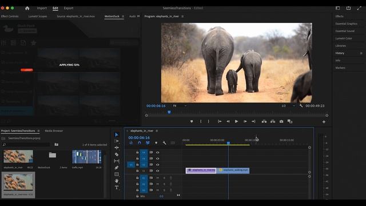Image resolution: width=366 pixels, height=206 pixels.
Task: Open the Program panel menu
Action: pos(182,17)
